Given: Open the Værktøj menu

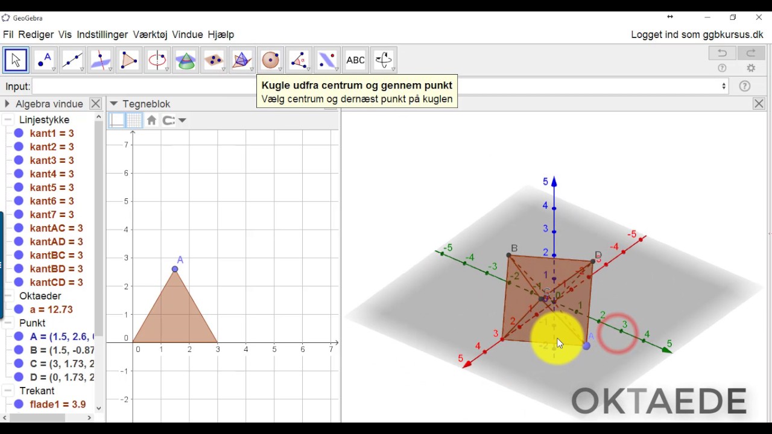Looking at the screenshot, I should (x=151, y=34).
